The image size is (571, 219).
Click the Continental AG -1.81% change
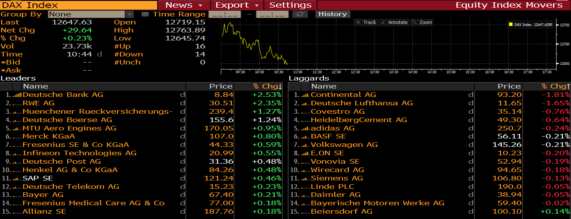(x=556, y=95)
